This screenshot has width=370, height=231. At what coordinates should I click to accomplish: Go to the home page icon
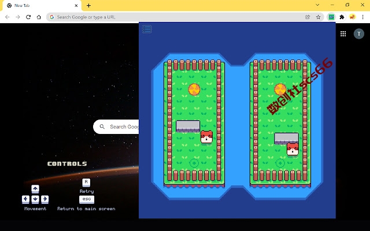(x=39, y=17)
